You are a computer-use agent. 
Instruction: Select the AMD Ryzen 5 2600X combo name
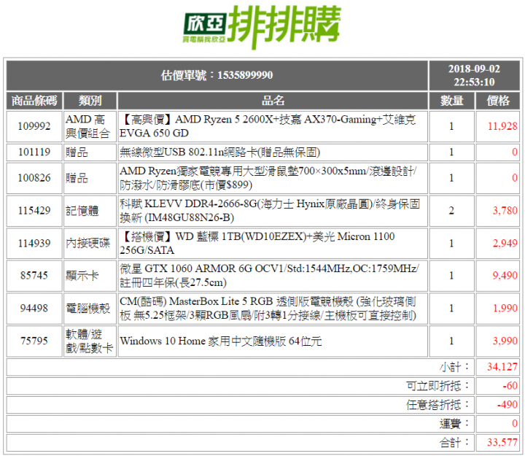point(273,126)
